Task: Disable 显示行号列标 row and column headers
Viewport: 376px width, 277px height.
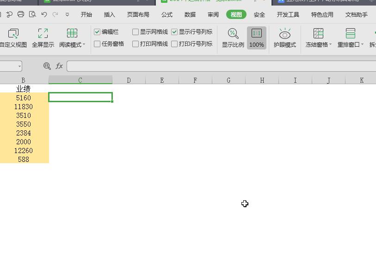Action: (x=174, y=32)
